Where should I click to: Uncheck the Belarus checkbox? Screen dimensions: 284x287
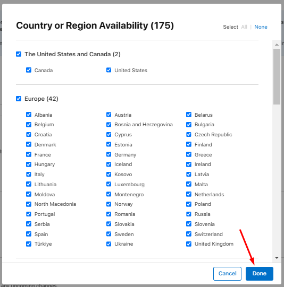[x=189, y=115]
